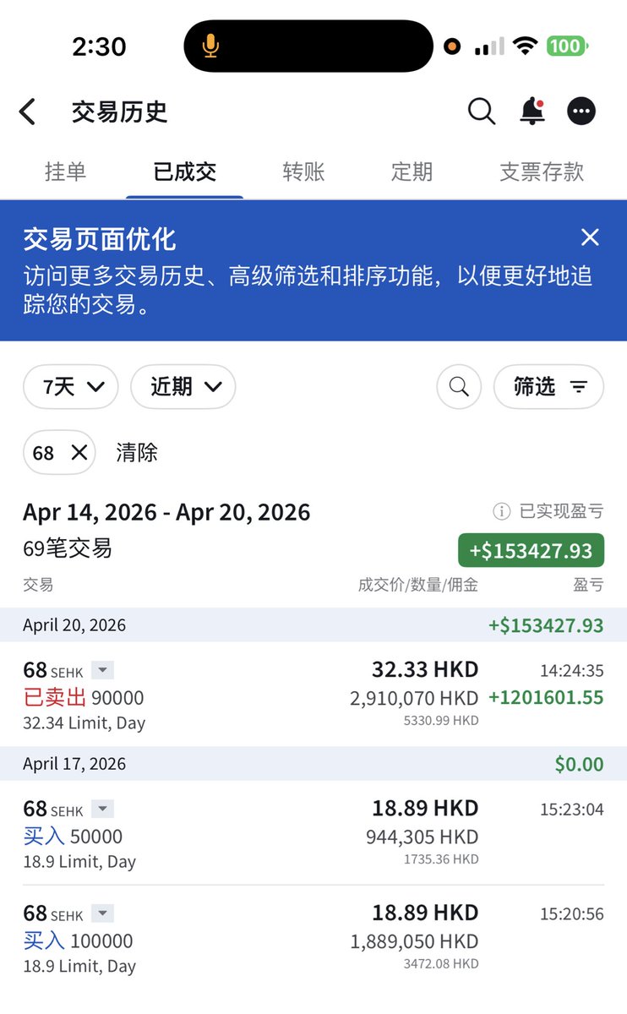627x1014 pixels.
Task: Open notifications bell icon
Action: 532,111
